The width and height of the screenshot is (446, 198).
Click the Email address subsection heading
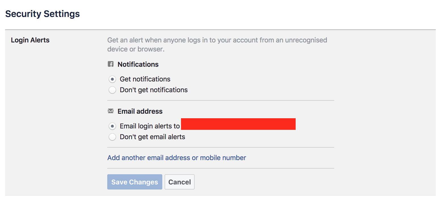pos(140,111)
